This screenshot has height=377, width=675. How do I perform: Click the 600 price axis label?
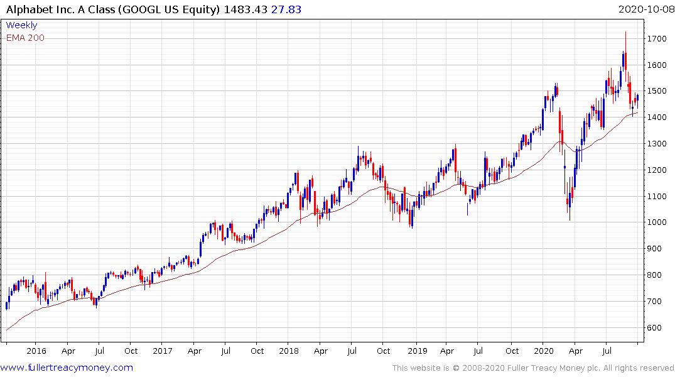[654, 328]
